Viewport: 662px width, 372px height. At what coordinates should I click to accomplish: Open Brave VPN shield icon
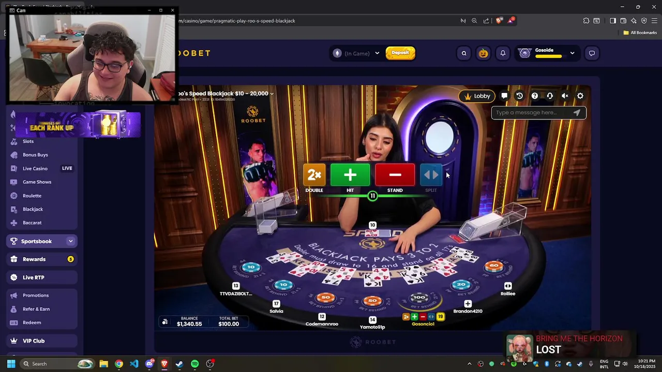point(644,21)
